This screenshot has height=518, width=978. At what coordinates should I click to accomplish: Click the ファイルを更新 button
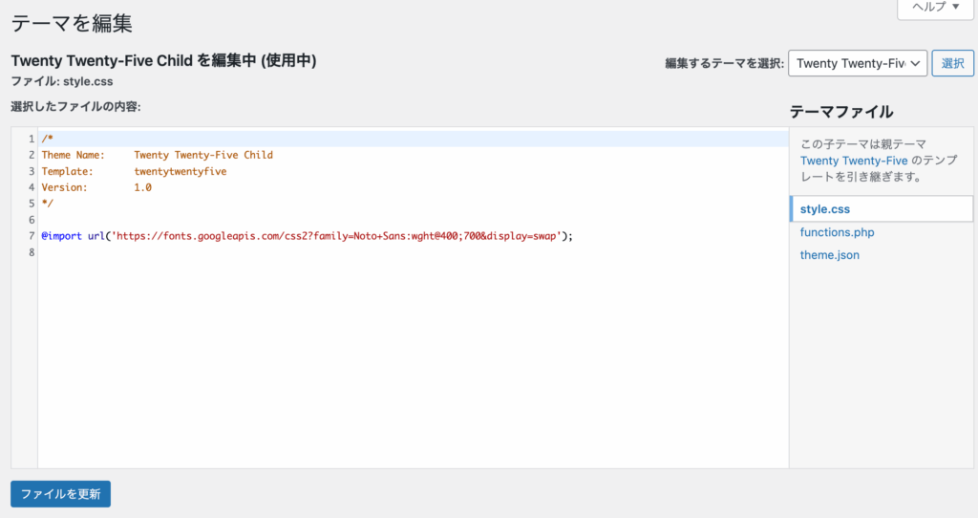click(x=60, y=494)
